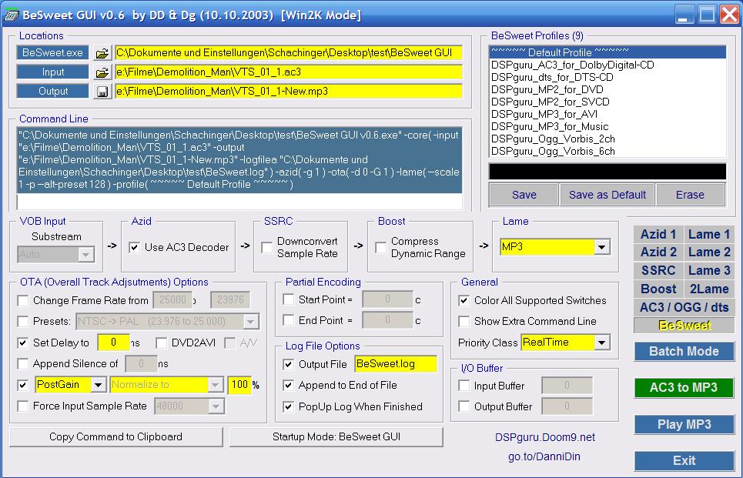Enable Append Silence of

[x=22, y=364]
